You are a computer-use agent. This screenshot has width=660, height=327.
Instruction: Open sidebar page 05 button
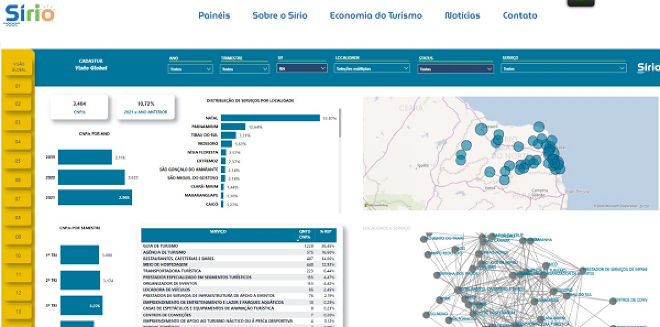click(x=18, y=161)
